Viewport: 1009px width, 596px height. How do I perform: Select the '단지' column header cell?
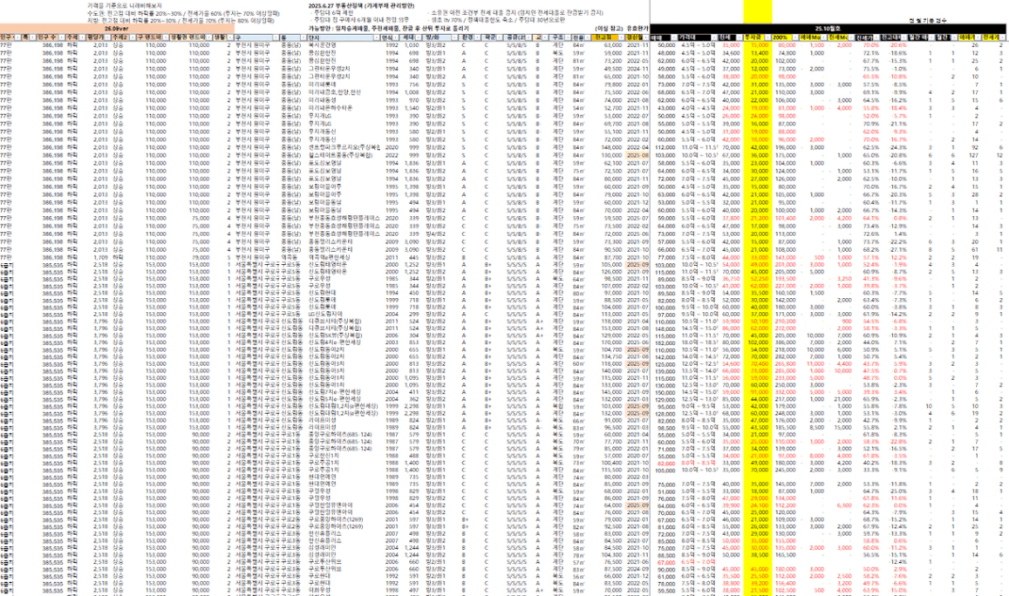click(344, 37)
